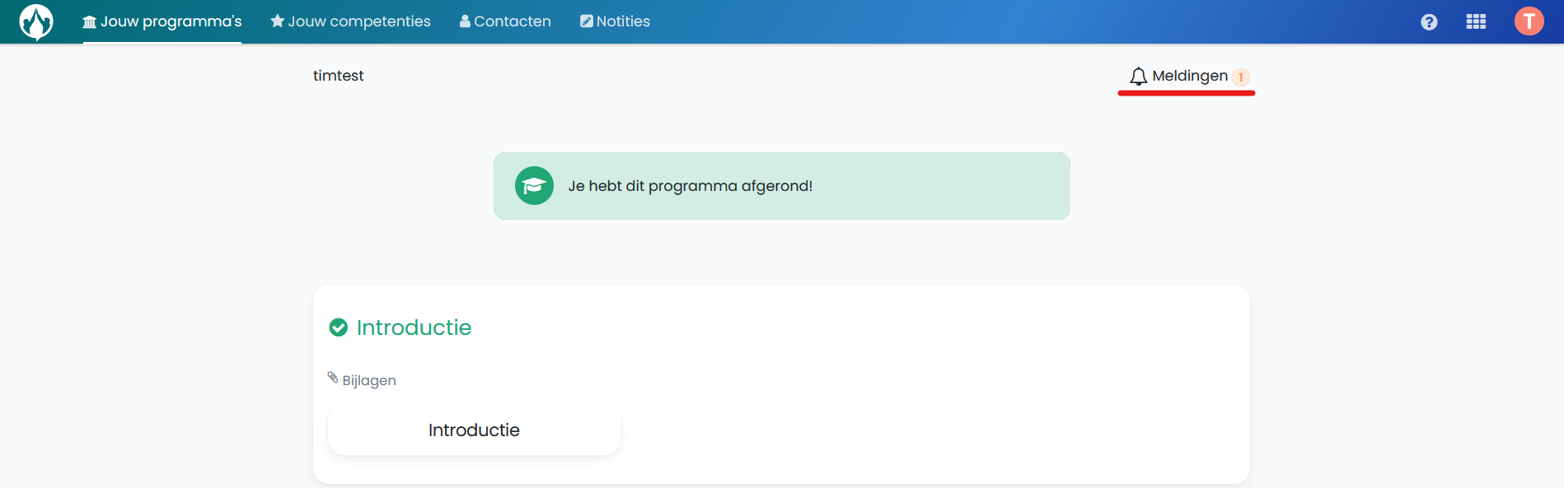This screenshot has width=1564, height=488.
Task: Click the timtest program title
Action: 338,76
